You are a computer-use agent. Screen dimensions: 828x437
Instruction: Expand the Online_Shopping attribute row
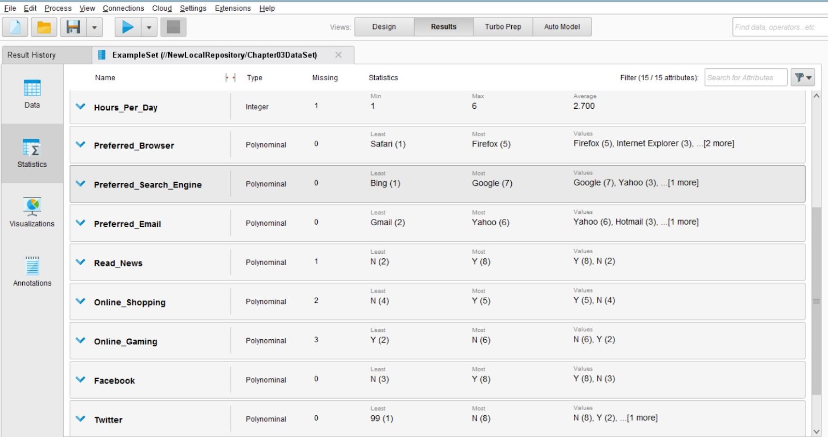[x=80, y=301]
